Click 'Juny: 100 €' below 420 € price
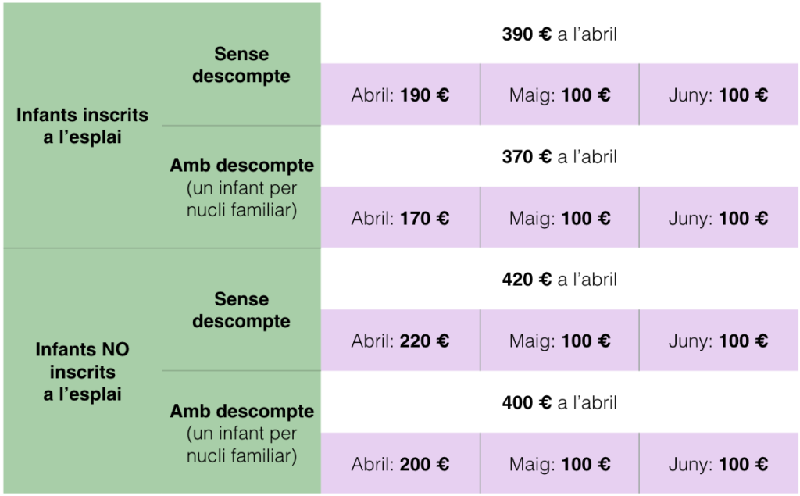This screenshot has width=800, height=496. 719,341
